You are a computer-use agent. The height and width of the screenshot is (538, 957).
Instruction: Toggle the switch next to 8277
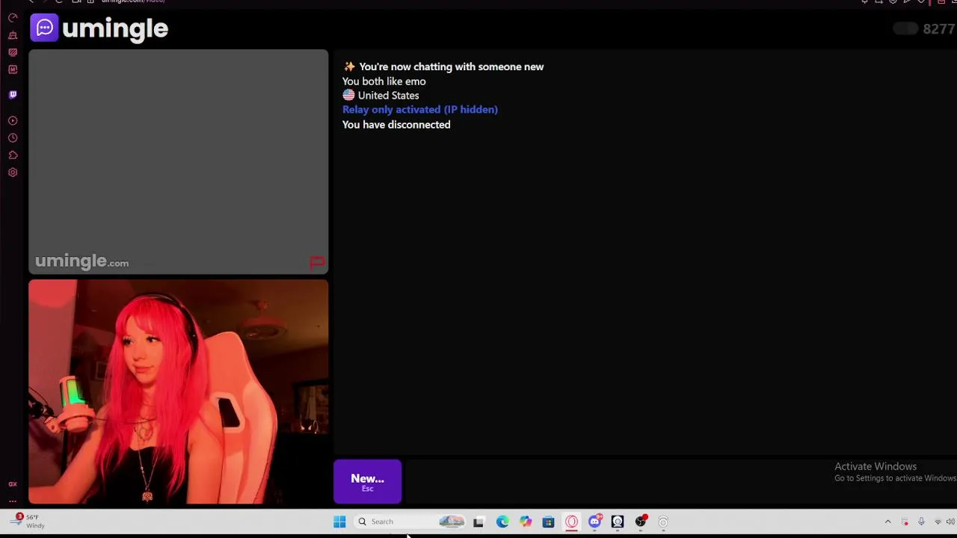(905, 28)
